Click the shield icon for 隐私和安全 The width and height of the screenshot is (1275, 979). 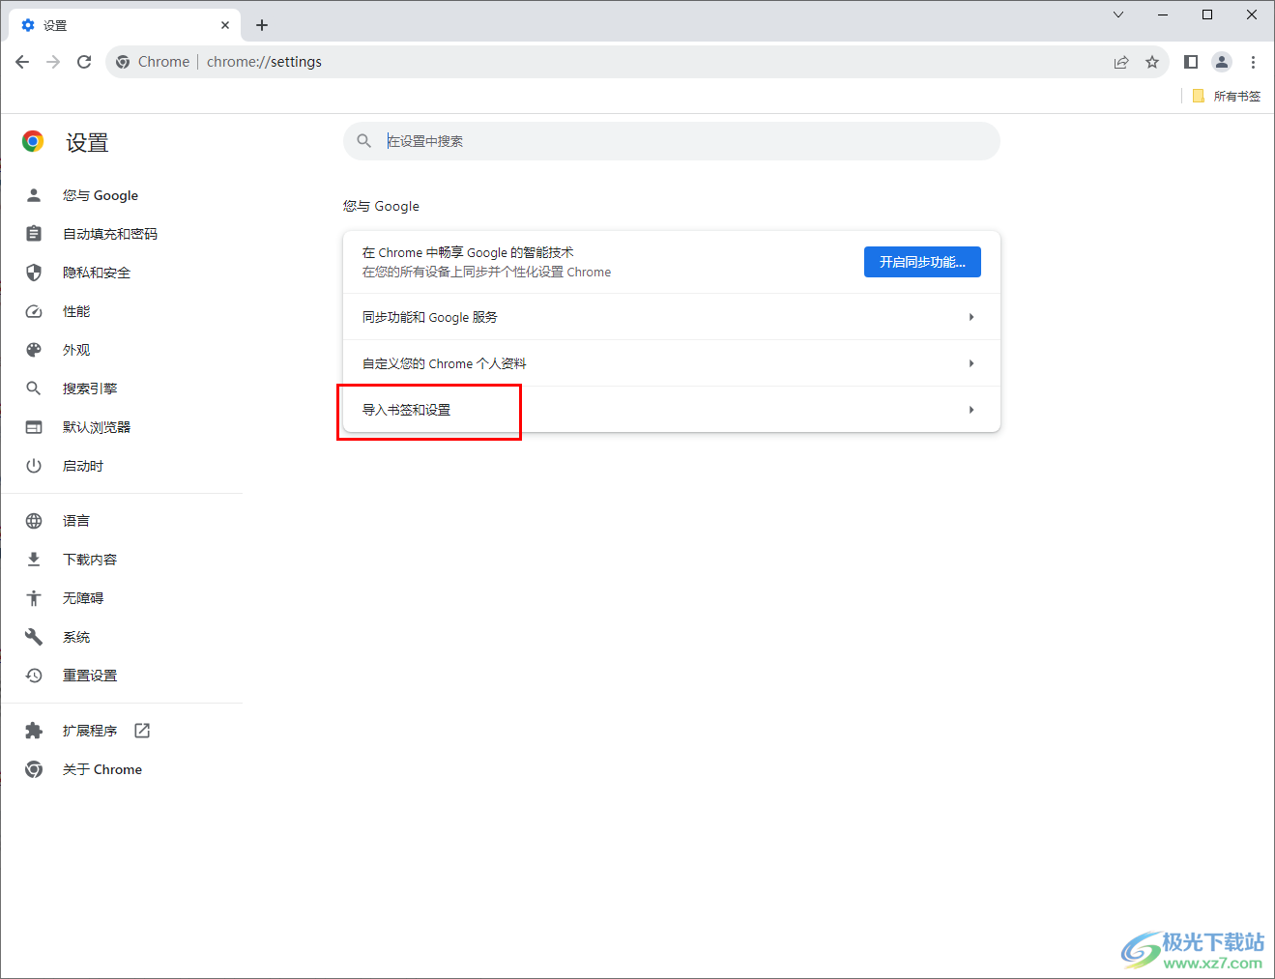34,273
